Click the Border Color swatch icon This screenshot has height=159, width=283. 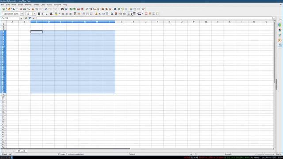pos(140,14)
